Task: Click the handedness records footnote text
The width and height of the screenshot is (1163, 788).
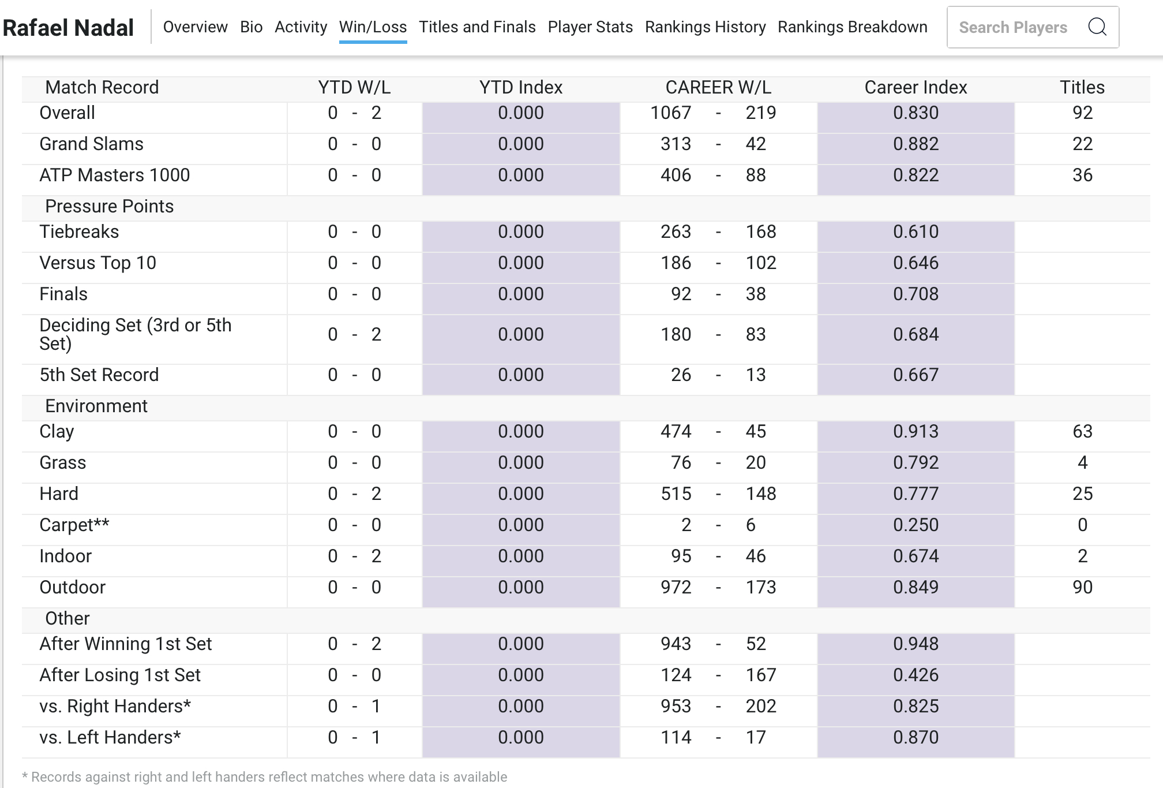Action: tap(264, 777)
